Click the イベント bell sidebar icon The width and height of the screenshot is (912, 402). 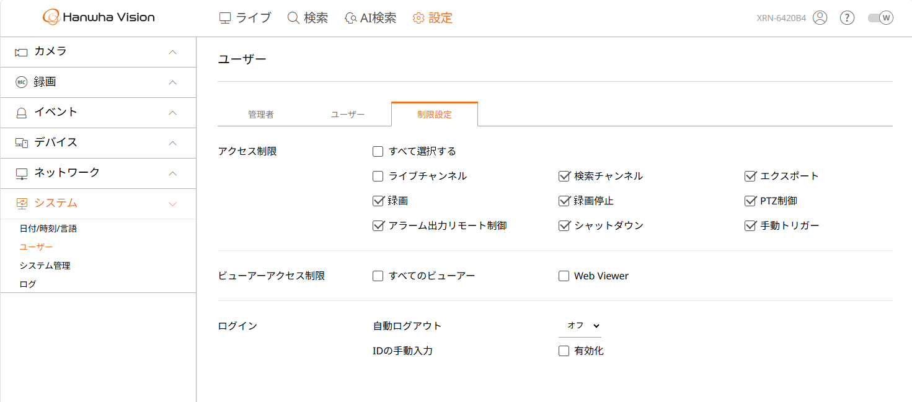click(x=22, y=113)
